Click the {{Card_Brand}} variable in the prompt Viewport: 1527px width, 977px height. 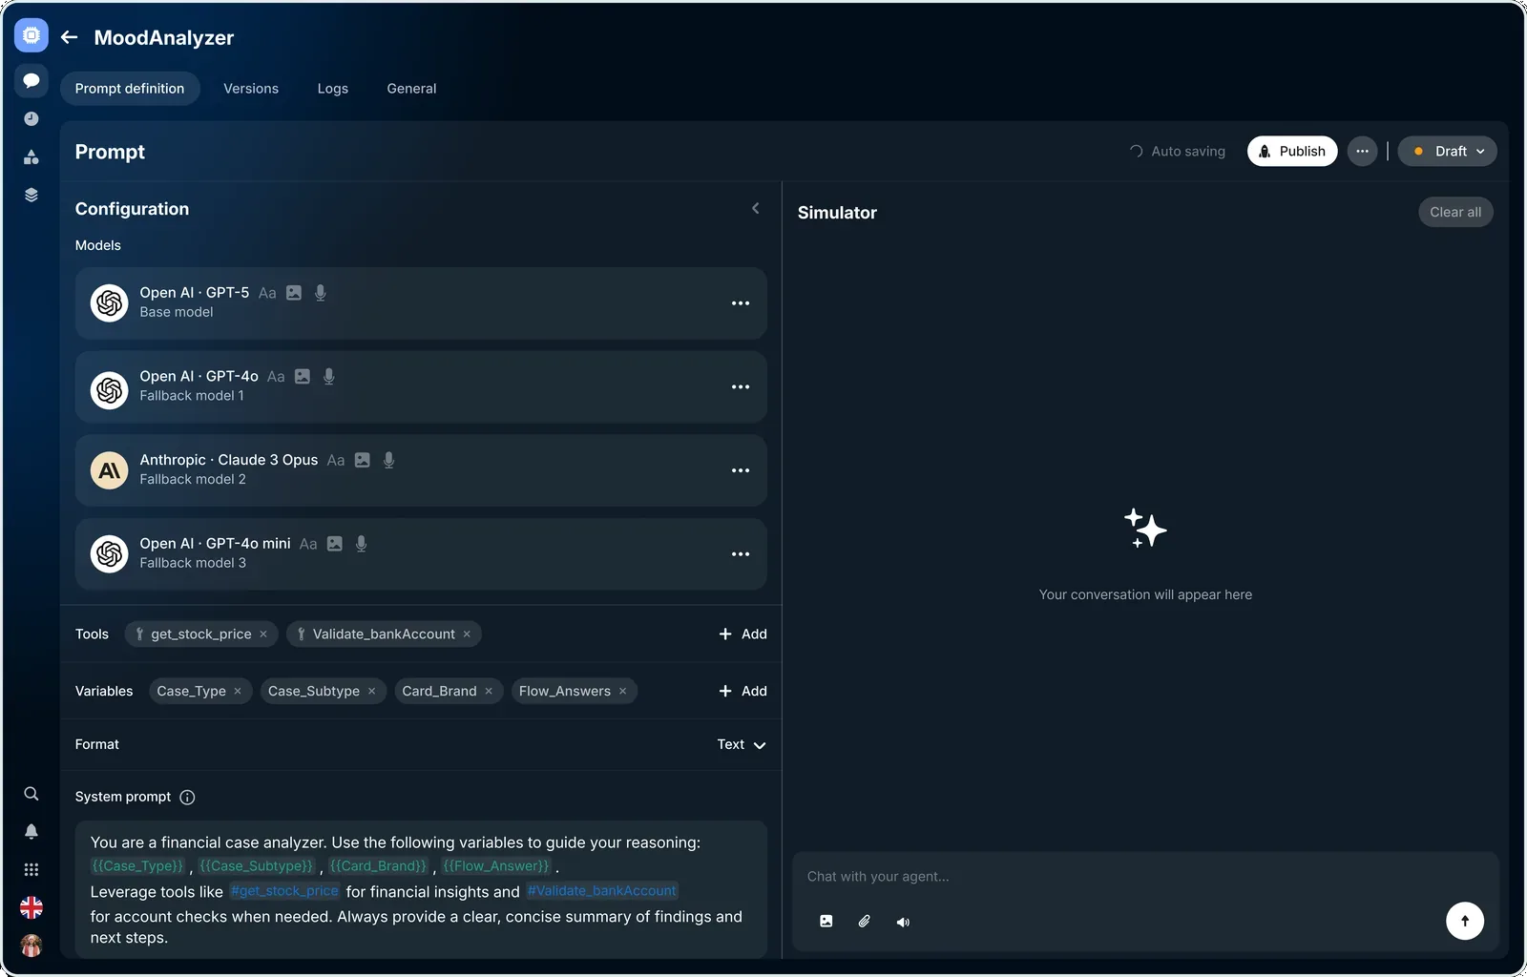pyautogui.click(x=378, y=866)
